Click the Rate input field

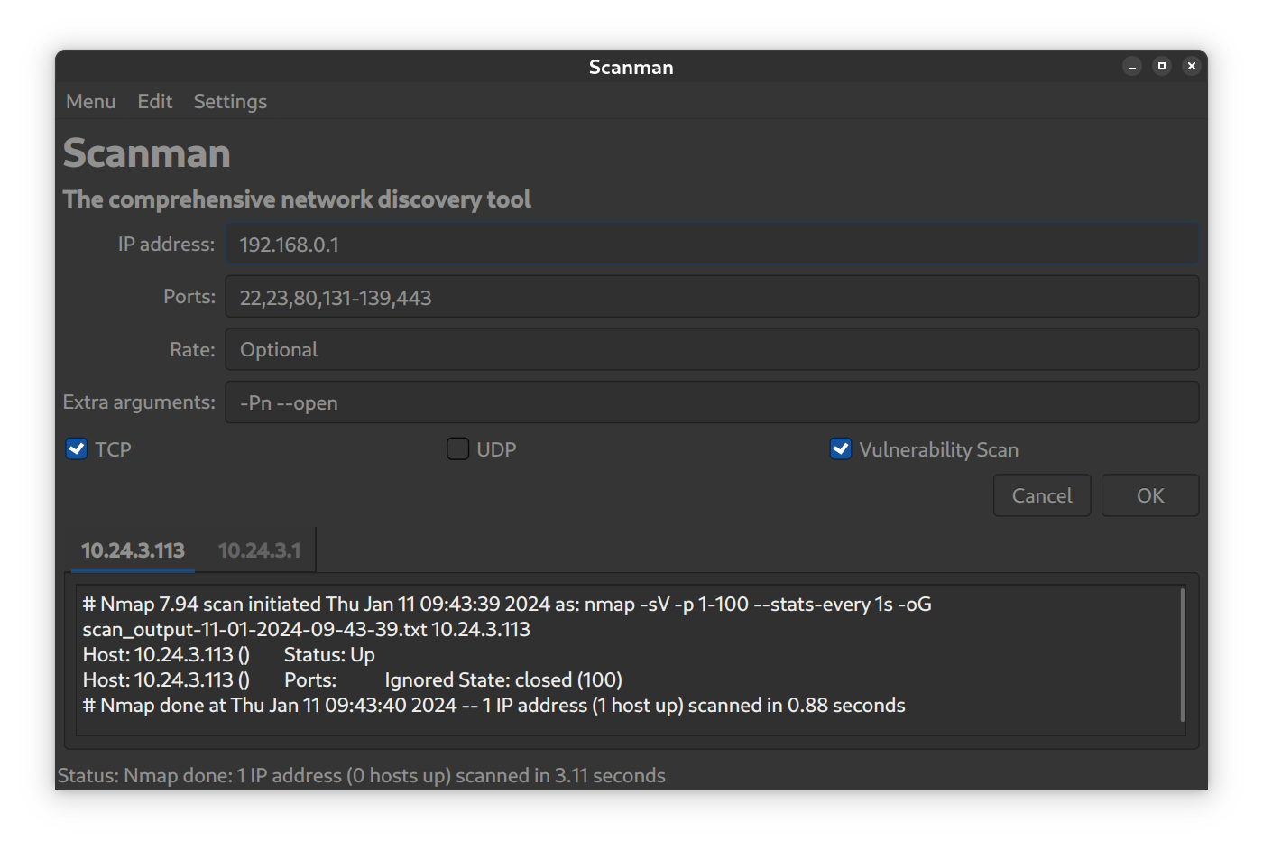pos(712,349)
